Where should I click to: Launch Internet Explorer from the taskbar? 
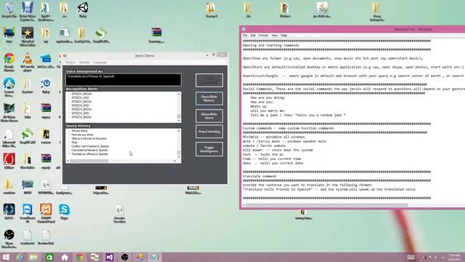pyautogui.click(x=20, y=257)
